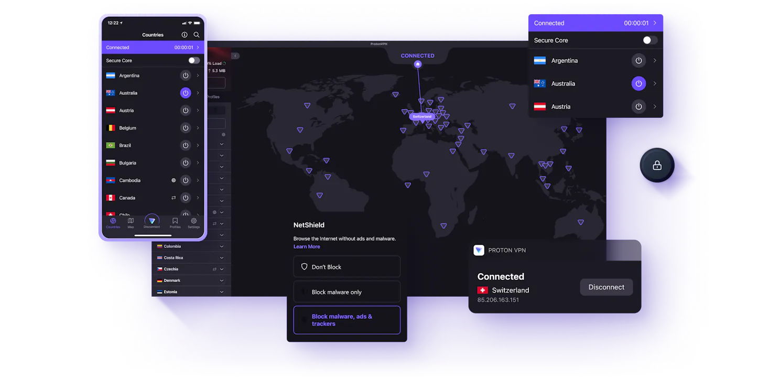Click the Switzerland server label on the map
This screenshot has height=379, width=758.
[x=422, y=116]
